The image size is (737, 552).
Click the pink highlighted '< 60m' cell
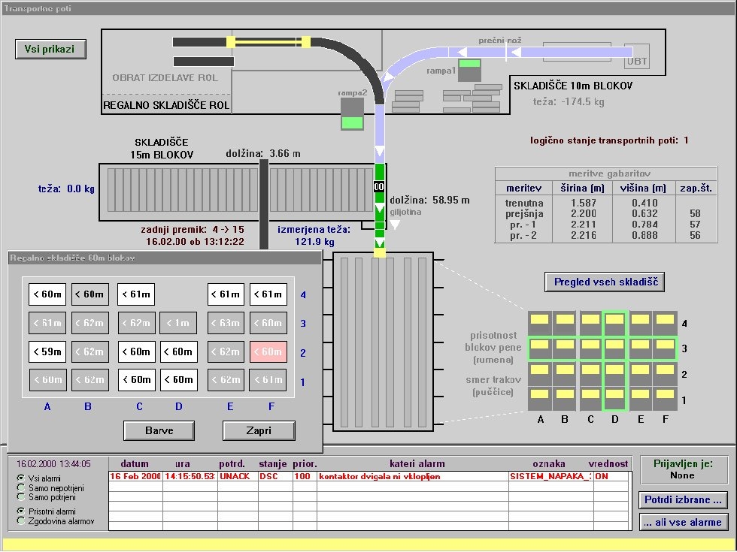tap(268, 351)
